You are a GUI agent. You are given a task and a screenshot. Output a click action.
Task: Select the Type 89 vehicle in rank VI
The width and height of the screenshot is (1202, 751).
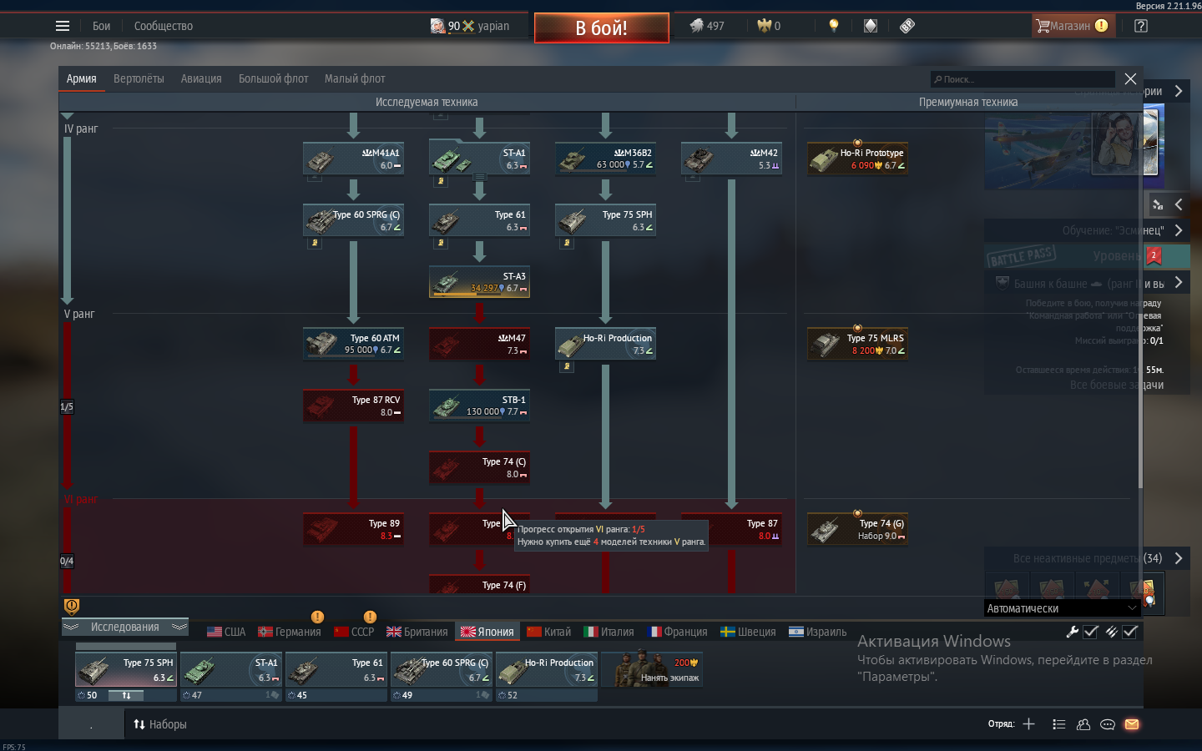pos(353,529)
